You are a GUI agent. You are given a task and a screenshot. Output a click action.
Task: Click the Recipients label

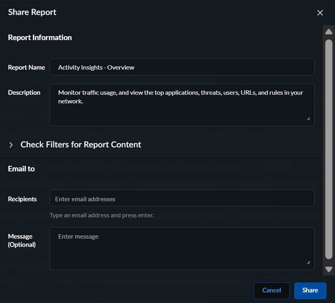[x=22, y=199]
